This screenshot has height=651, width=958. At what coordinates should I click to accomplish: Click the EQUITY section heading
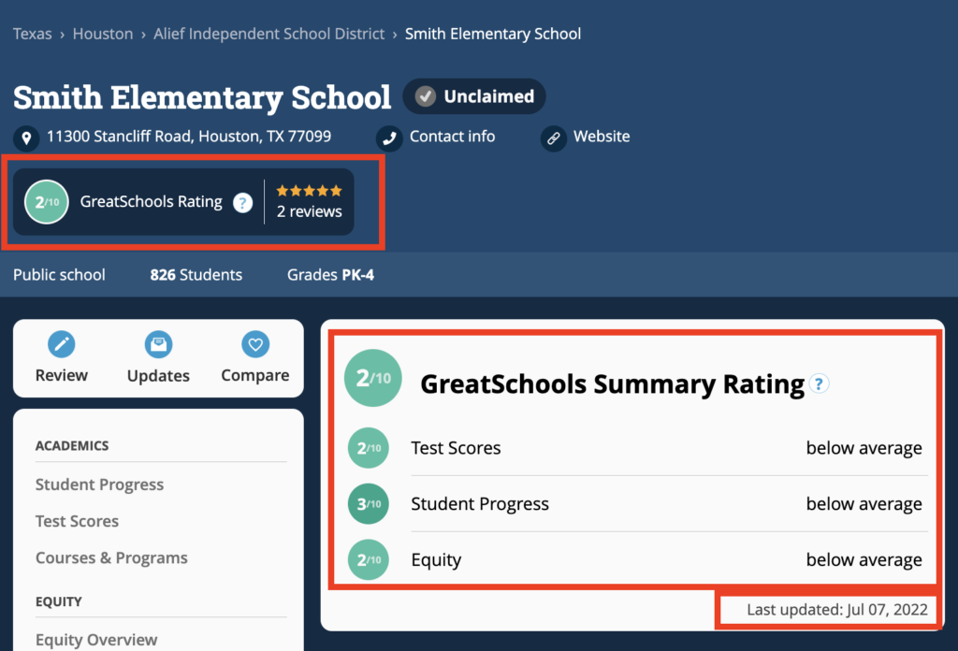pyautogui.click(x=59, y=601)
